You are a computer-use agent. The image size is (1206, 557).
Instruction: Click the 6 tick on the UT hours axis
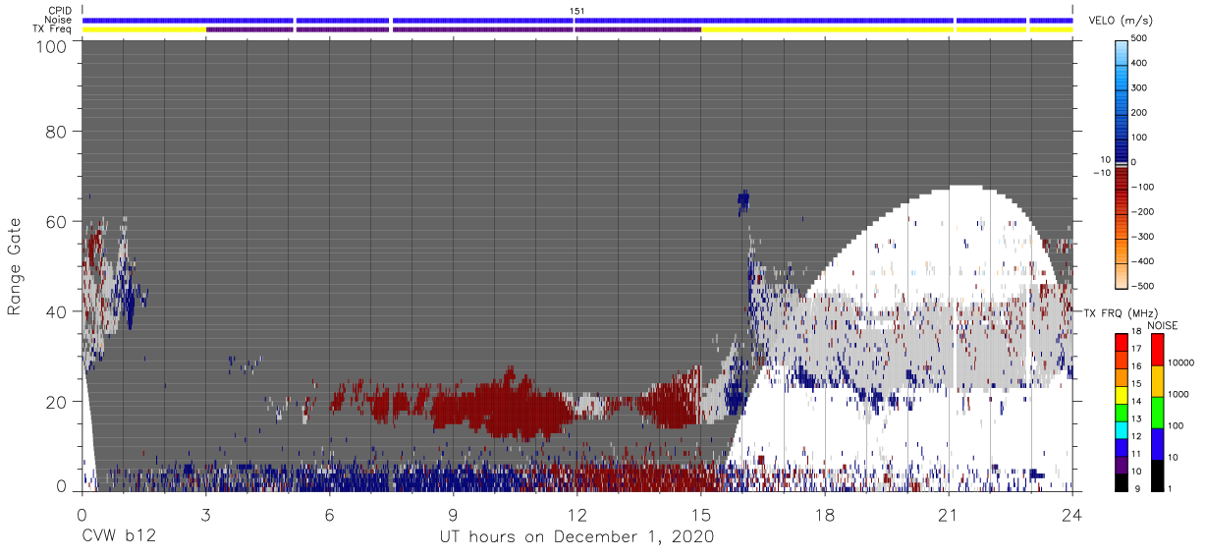(329, 515)
